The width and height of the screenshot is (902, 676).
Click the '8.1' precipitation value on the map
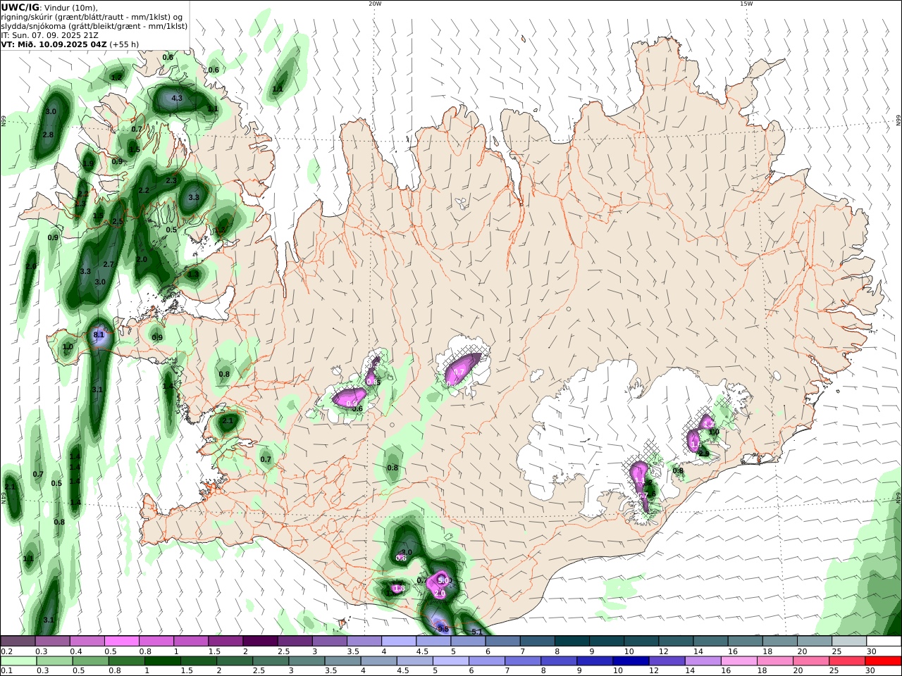click(x=99, y=334)
